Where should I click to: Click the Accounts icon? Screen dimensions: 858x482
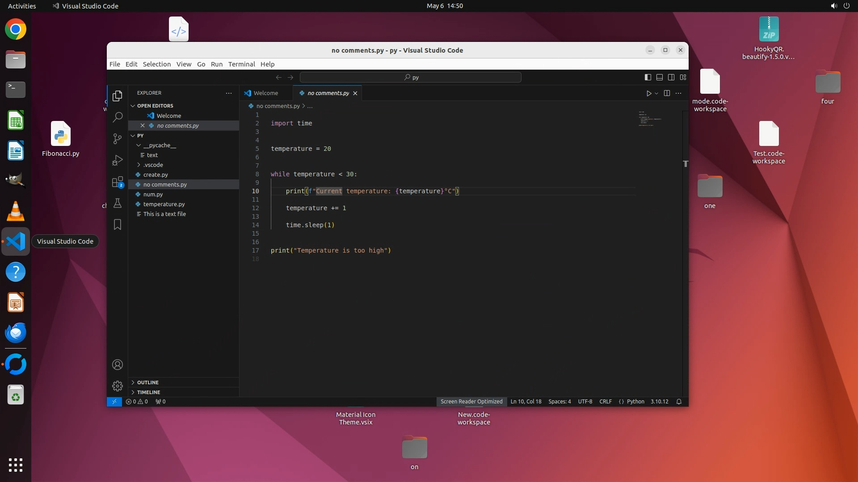click(118, 365)
